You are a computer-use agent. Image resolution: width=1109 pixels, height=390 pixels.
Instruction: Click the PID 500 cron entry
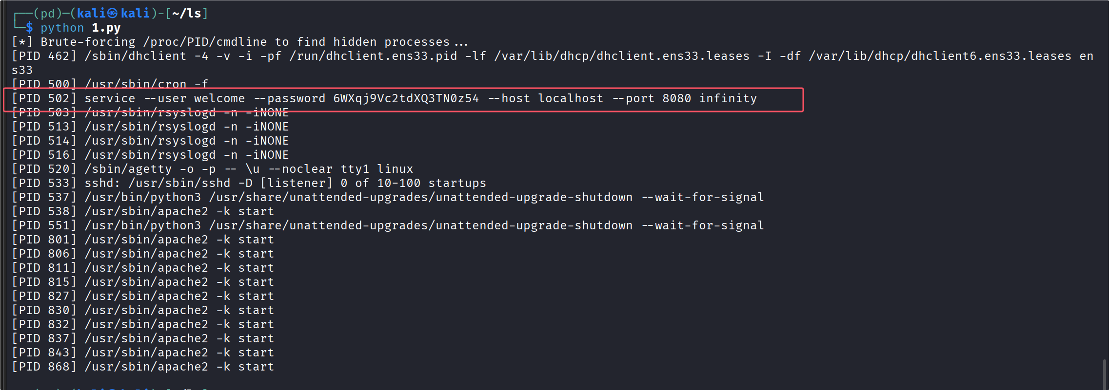pos(110,84)
